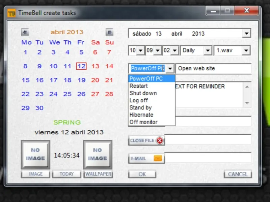Select day 29 in the calendar
Screen dimensions: 270x202
(x=26, y=108)
